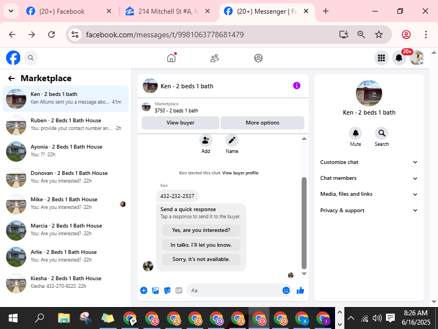The height and width of the screenshot is (329, 438).
Task: Click the Facebook logo icon
Action: 13,58
